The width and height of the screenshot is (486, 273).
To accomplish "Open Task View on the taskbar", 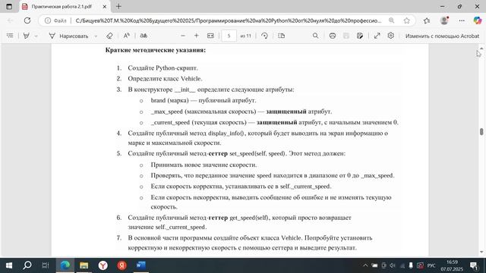I will coord(46,265).
